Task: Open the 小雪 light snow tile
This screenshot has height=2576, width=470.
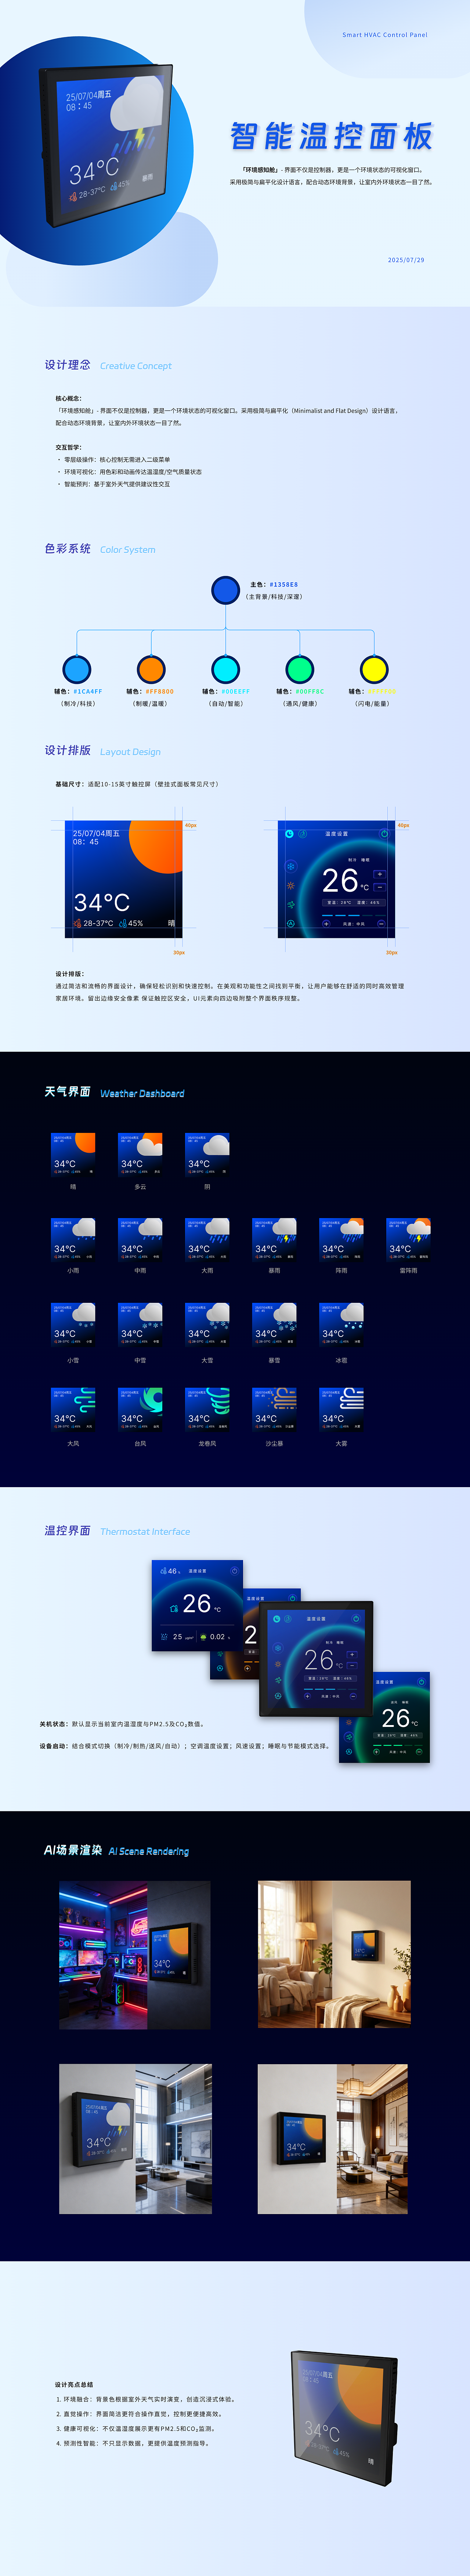Action: 73,1325
